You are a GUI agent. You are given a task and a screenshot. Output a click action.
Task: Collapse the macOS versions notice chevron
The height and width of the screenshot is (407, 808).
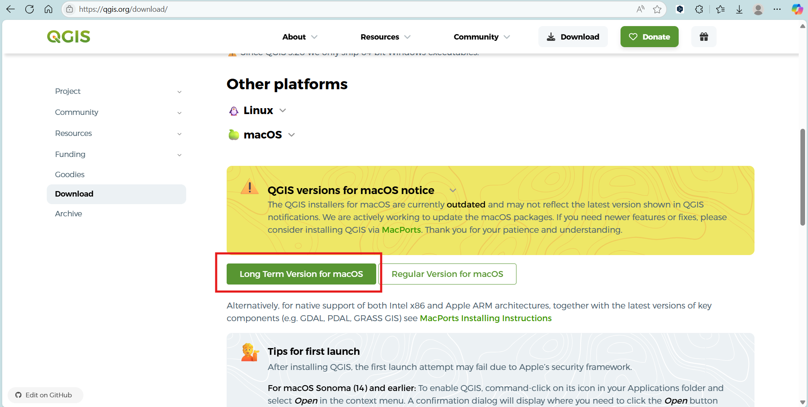coord(453,190)
